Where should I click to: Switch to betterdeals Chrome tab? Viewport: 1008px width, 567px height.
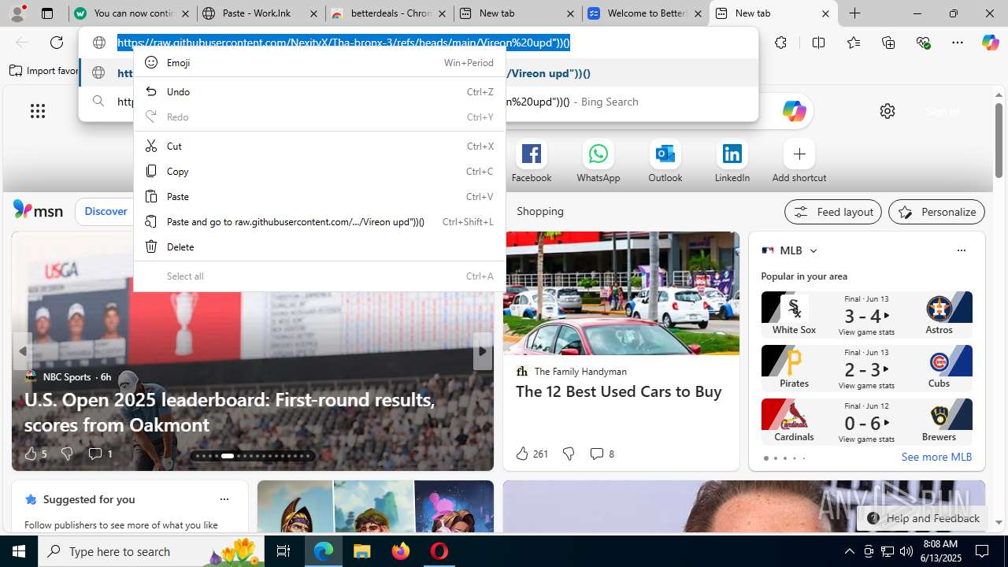tap(390, 13)
